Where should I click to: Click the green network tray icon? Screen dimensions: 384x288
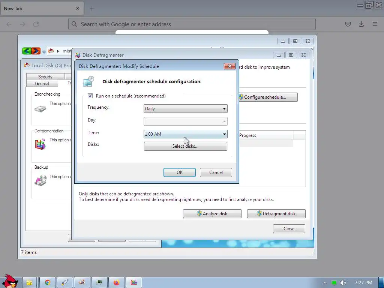pyautogui.click(x=334, y=283)
